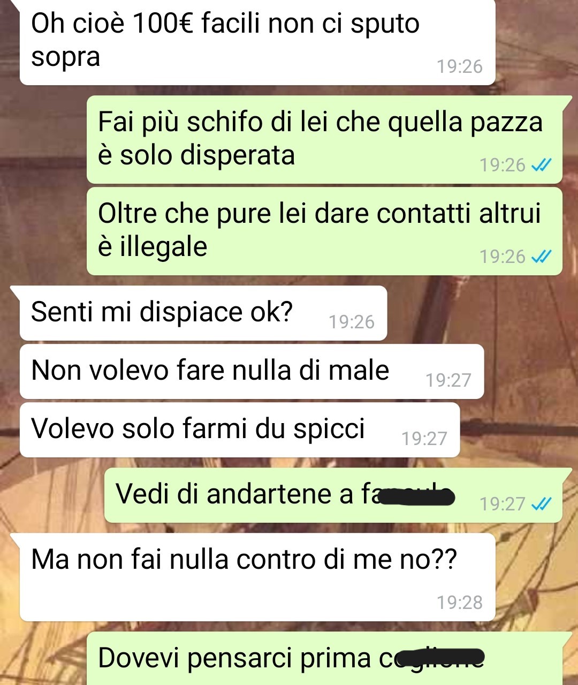Tap timestamp 19:27 on "Non volevo fare" message

[448, 380]
